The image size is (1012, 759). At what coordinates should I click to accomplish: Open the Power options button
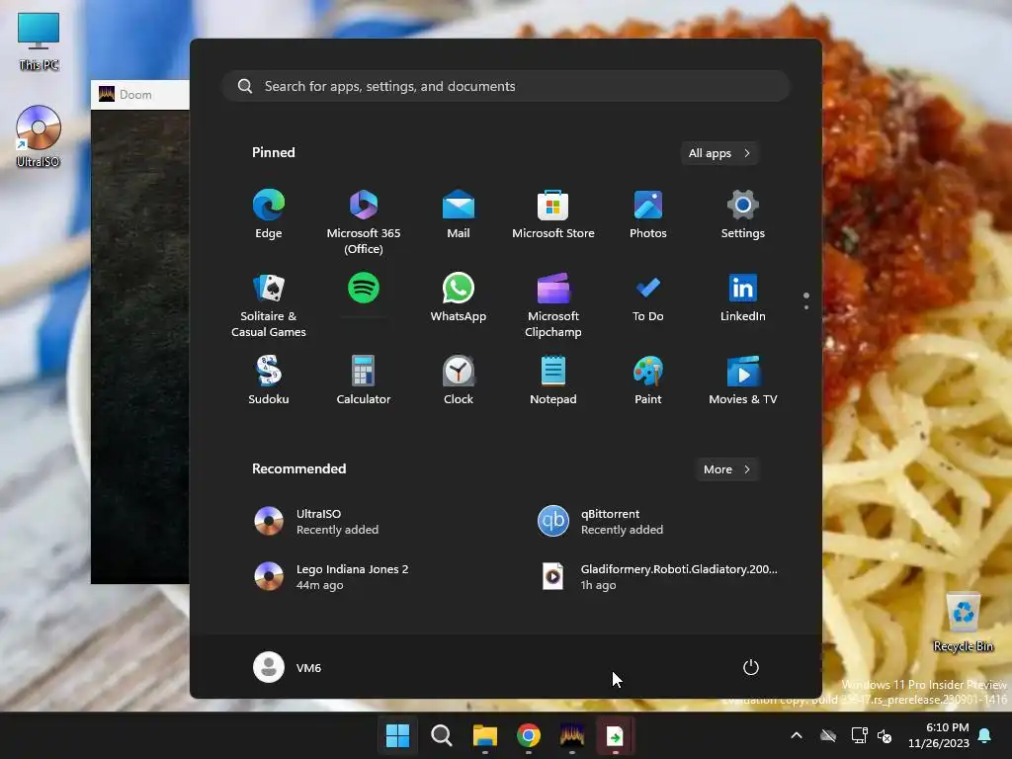click(x=751, y=667)
